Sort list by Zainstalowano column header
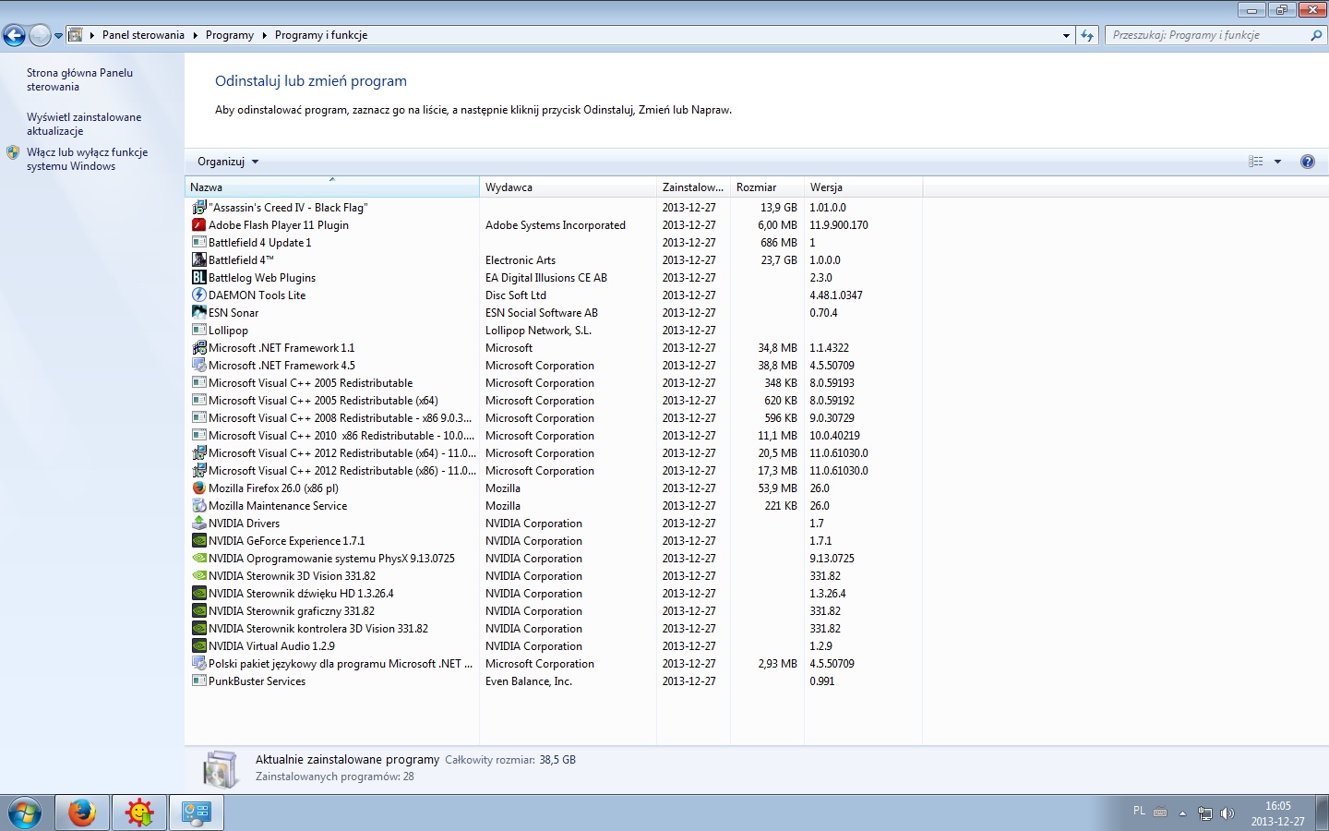The width and height of the screenshot is (1329, 831). click(693, 187)
